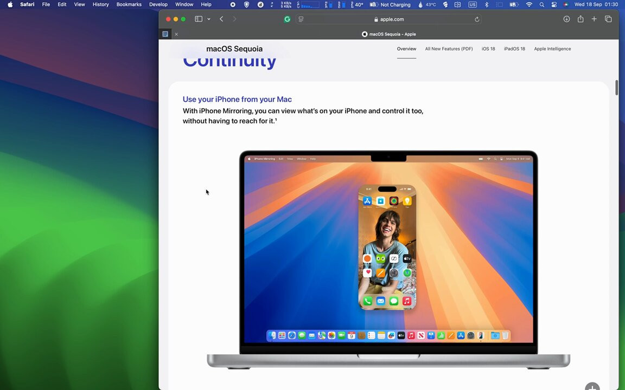Open the Share sheet

click(581, 19)
